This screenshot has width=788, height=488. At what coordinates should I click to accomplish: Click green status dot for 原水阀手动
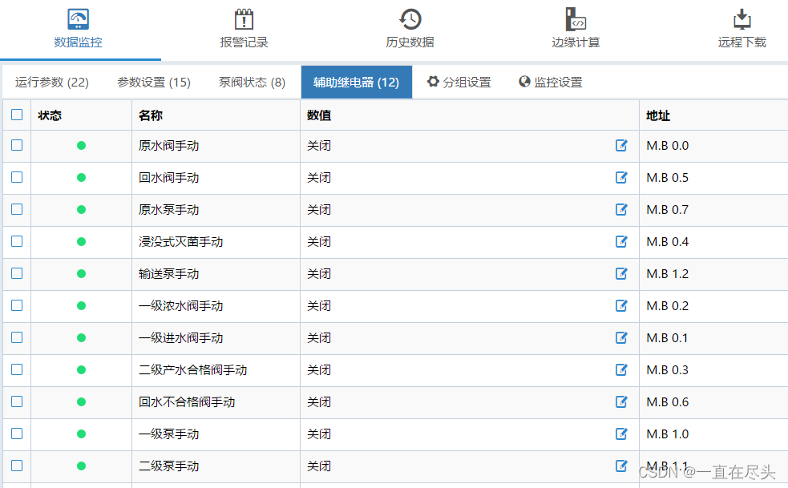click(x=81, y=146)
